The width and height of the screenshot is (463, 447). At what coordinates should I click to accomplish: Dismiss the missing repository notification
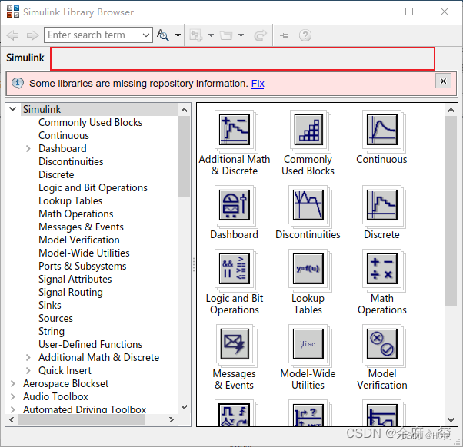(443, 81)
